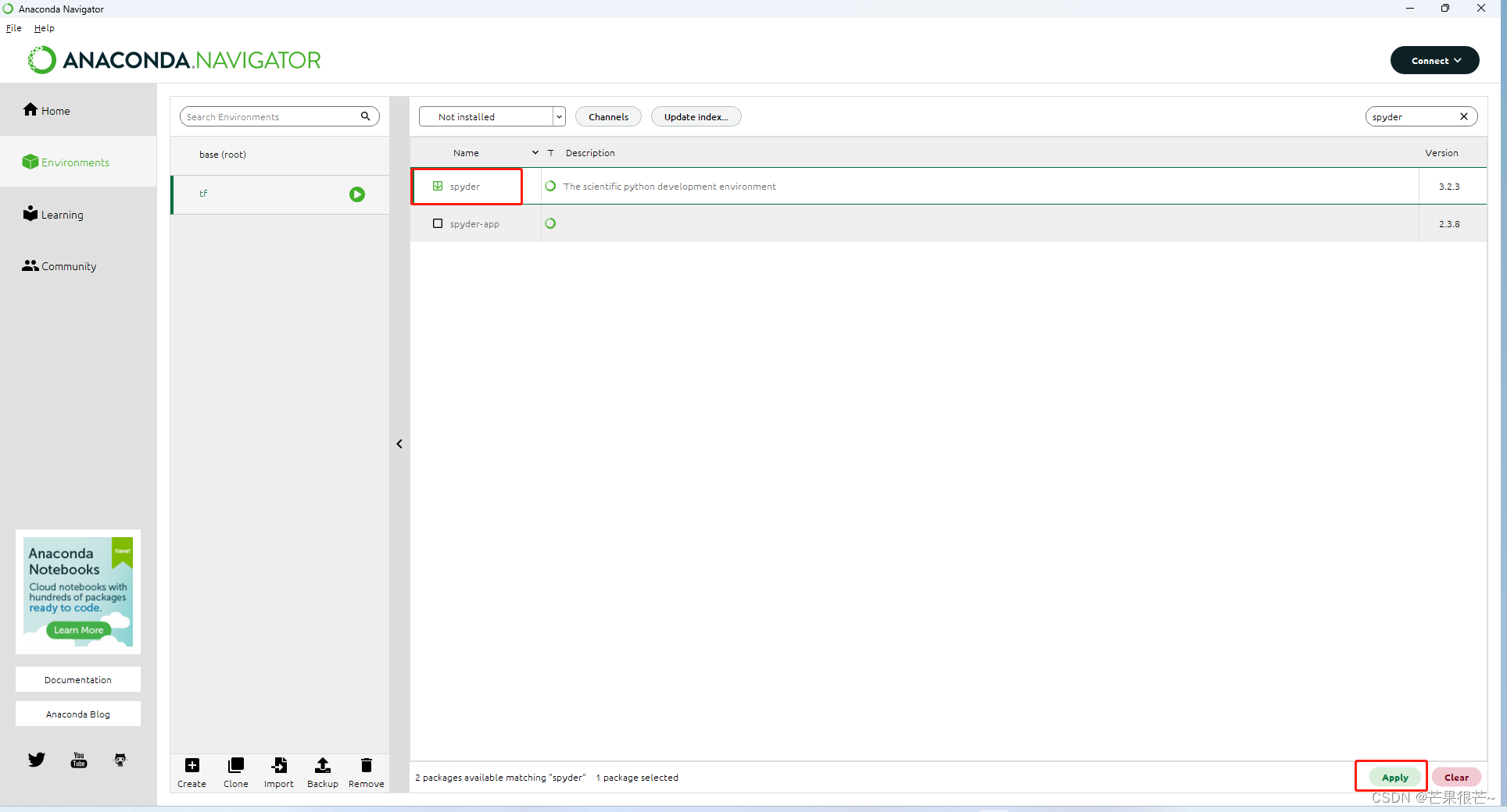Open the GitHub link icon
1507x812 pixels.
[120, 760]
